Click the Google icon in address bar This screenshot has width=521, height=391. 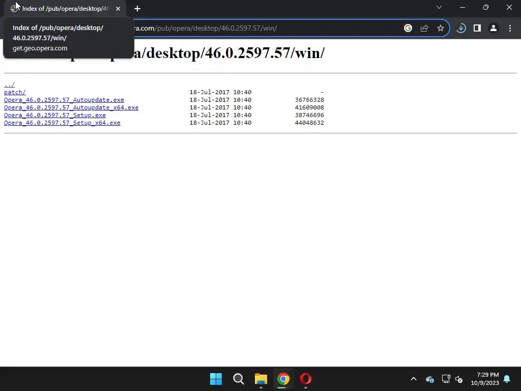click(408, 28)
